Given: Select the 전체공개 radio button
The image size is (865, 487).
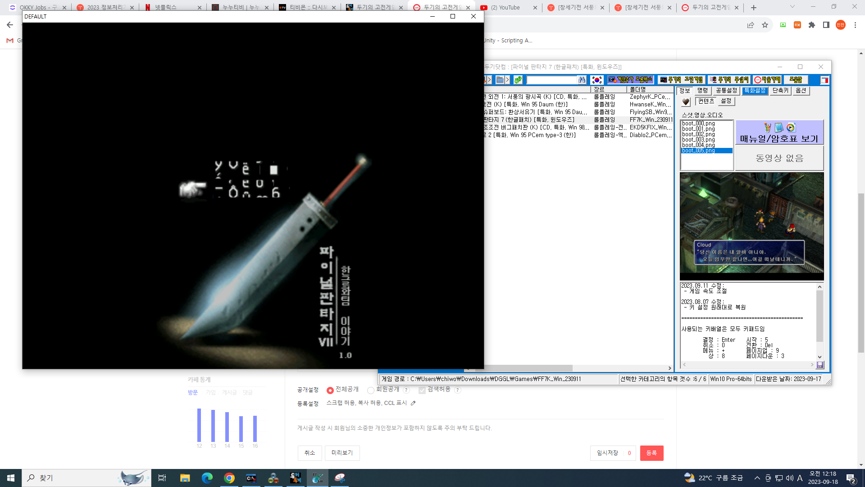Looking at the screenshot, I should point(330,391).
